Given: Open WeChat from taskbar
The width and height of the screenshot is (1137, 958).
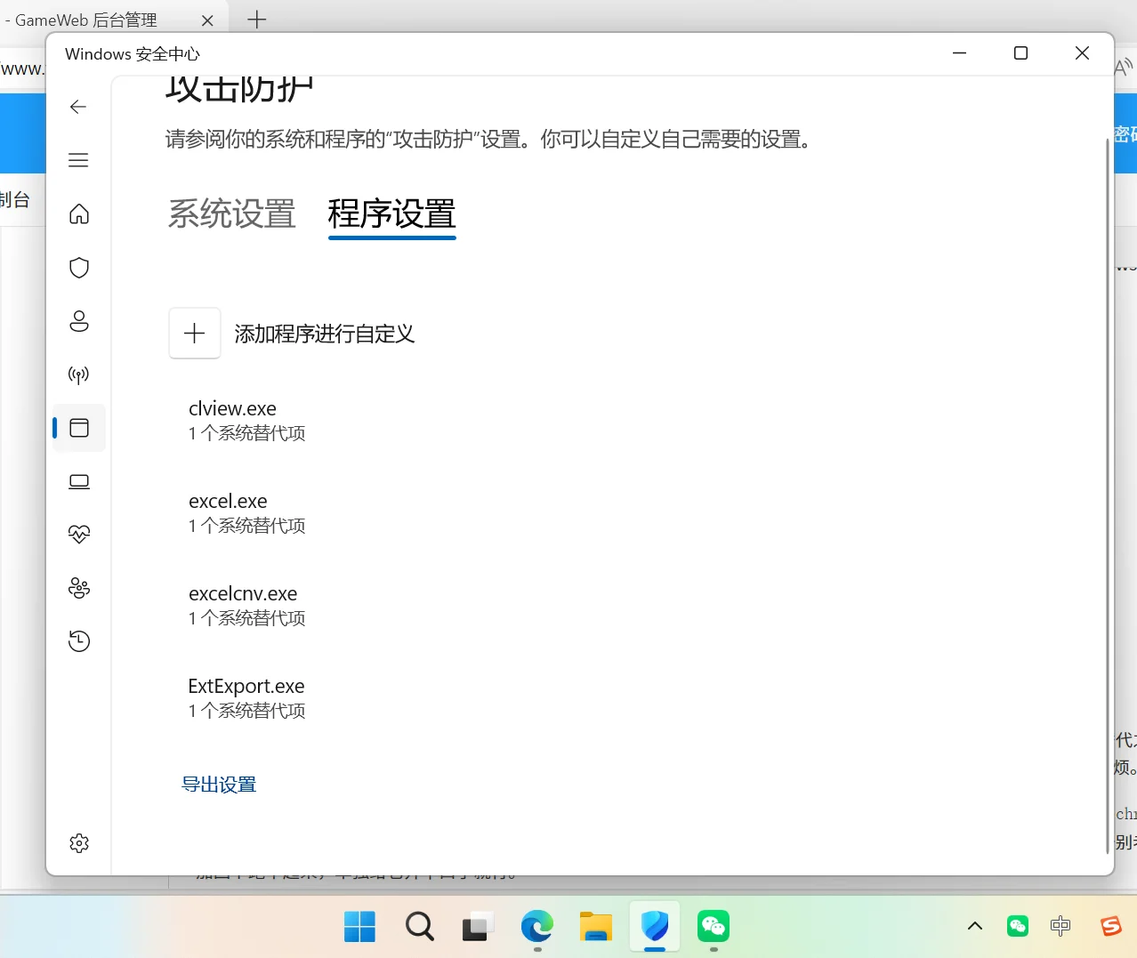Looking at the screenshot, I should tap(714, 927).
